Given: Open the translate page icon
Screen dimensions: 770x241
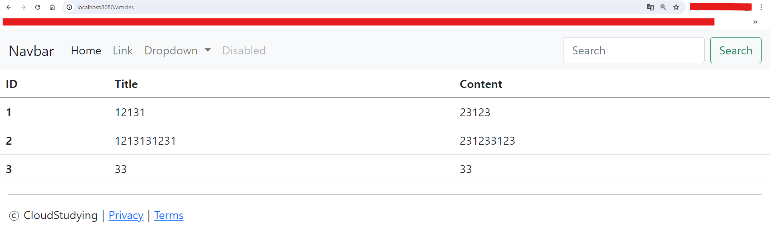Looking at the screenshot, I should click(x=650, y=7).
